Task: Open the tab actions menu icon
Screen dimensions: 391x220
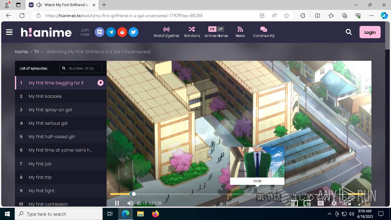Action: (18, 5)
